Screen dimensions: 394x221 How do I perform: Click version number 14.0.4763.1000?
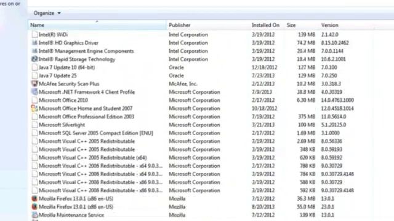pos(337,100)
